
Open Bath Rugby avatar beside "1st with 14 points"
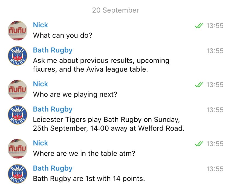pyautogui.click(x=18, y=174)
